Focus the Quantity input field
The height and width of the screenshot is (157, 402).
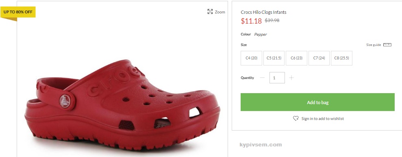(x=277, y=78)
